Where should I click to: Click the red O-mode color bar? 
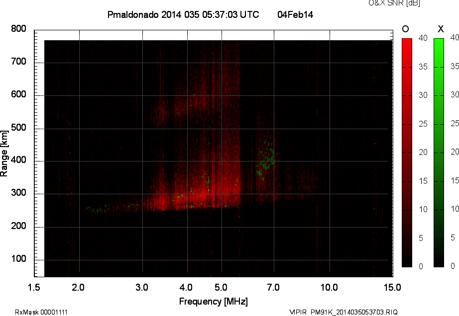pos(407,153)
